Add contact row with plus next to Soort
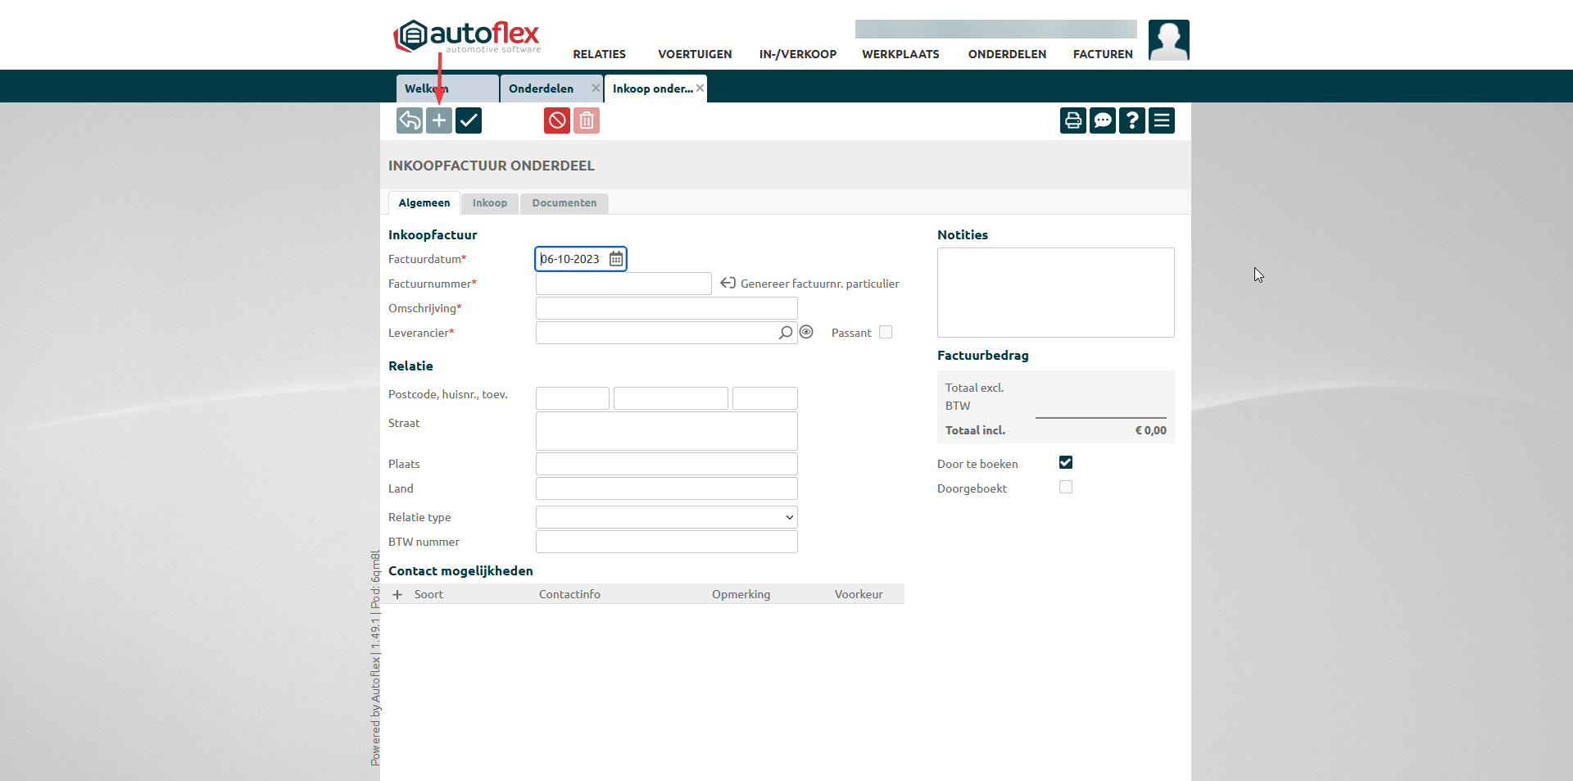Screen dimensions: 1573x781 coord(397,594)
